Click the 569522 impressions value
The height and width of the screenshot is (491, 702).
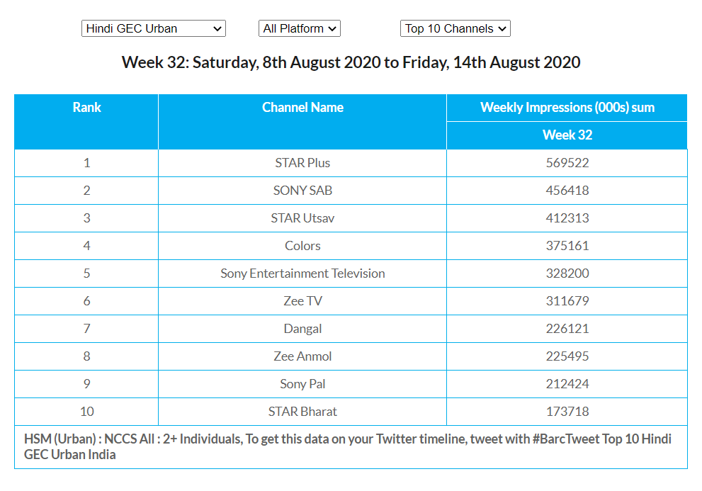[x=567, y=163]
